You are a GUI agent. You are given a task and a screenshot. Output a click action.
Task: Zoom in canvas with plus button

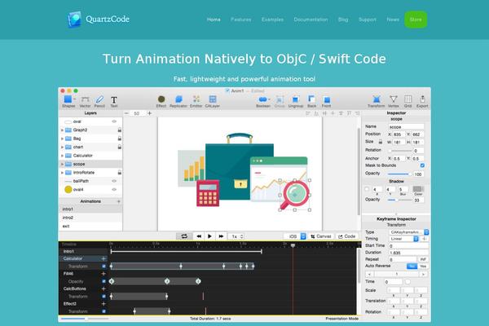tap(150, 113)
